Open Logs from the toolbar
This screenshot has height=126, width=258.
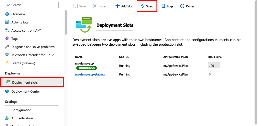167,6
